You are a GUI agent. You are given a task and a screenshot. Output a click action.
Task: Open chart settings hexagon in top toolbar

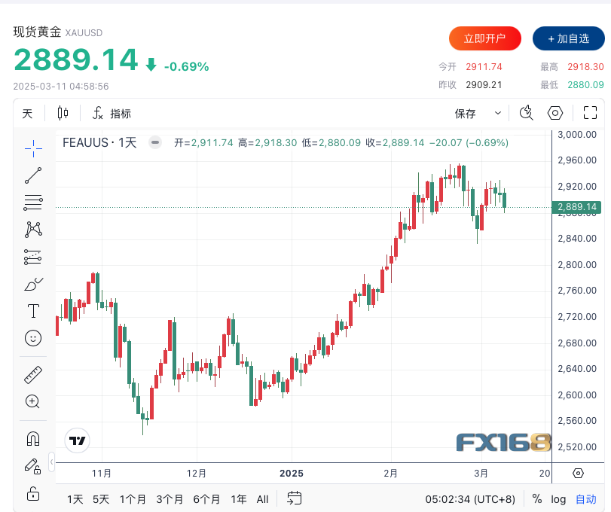(555, 113)
